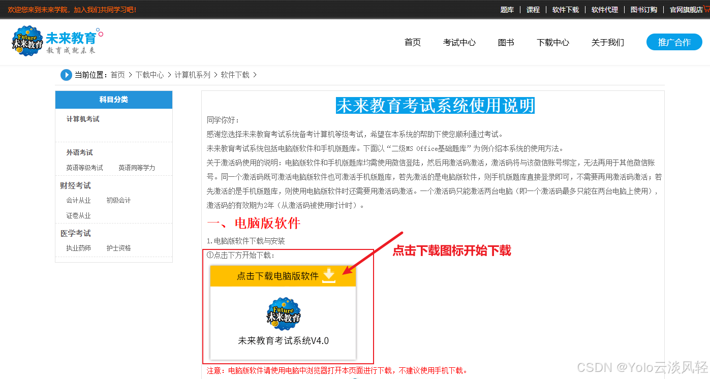This screenshot has height=379, width=710.
Task: Open 题库 in the top bar
Action: pyautogui.click(x=507, y=10)
